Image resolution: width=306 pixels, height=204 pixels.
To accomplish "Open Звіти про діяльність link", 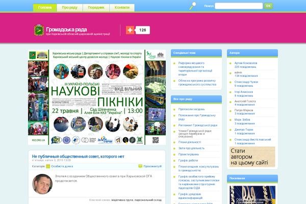I will coord(191,148).
